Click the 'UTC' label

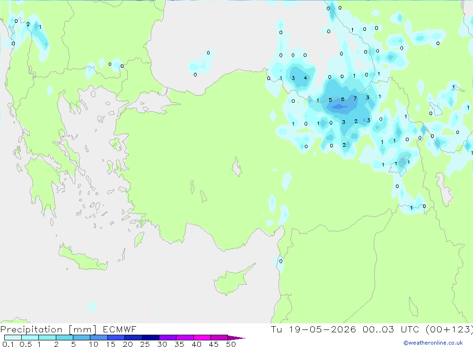410,329
